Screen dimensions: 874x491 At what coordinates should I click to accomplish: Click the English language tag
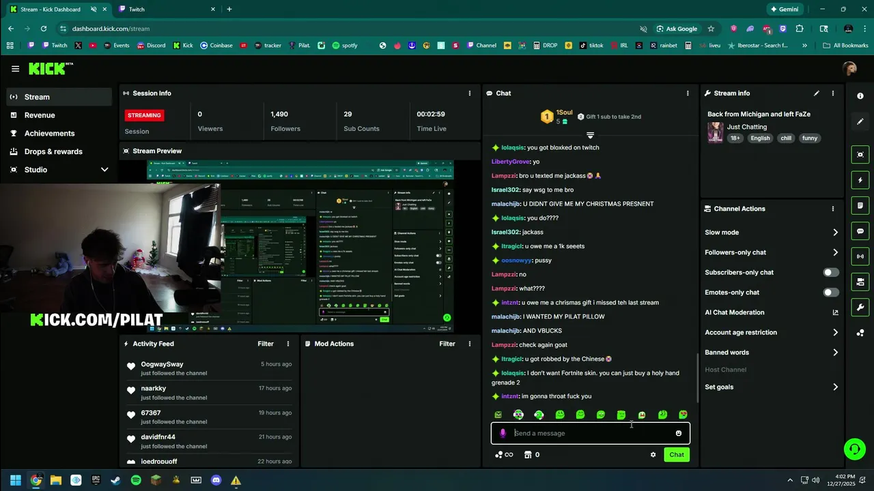[x=760, y=138]
